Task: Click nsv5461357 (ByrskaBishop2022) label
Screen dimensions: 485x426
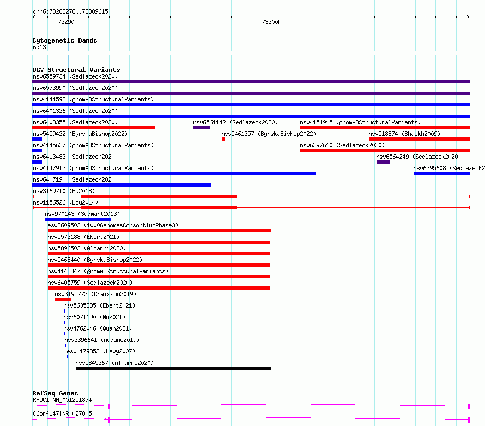Action: coord(269,134)
